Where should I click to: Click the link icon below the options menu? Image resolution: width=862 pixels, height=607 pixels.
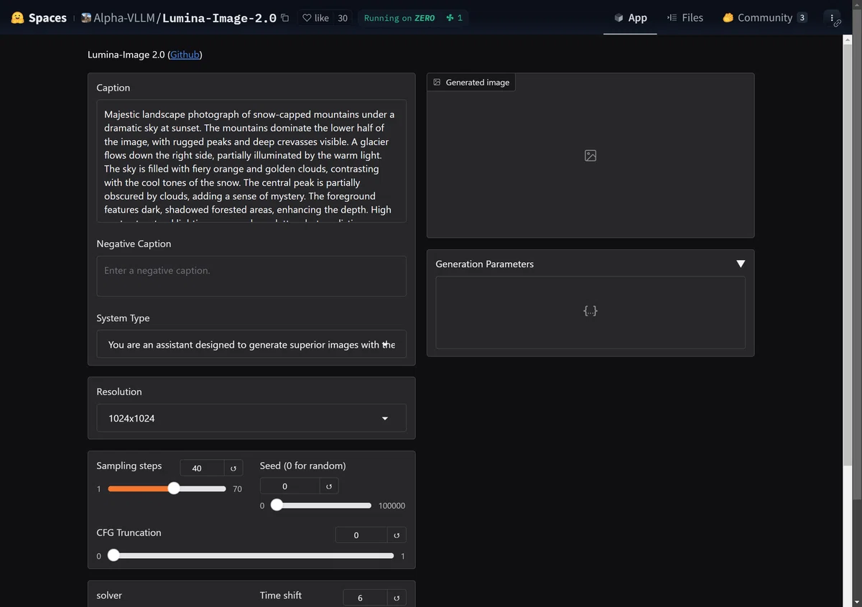click(837, 24)
